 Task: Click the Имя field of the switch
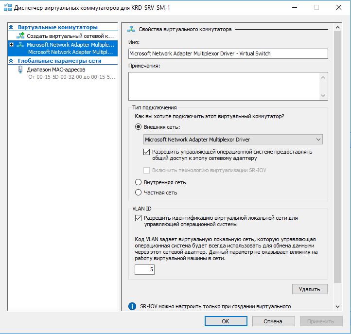[x=228, y=54]
